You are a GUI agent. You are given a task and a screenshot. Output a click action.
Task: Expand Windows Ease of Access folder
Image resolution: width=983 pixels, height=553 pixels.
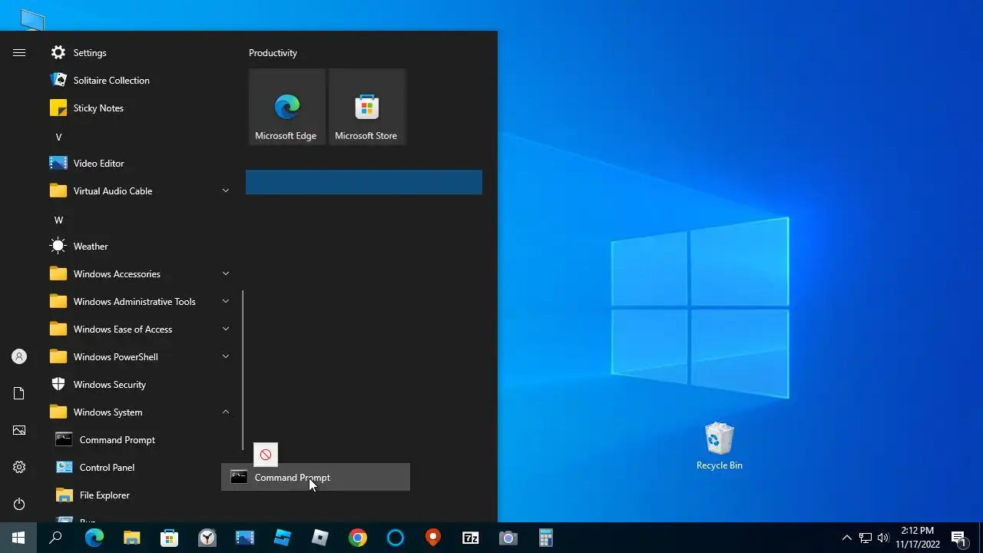(140, 329)
